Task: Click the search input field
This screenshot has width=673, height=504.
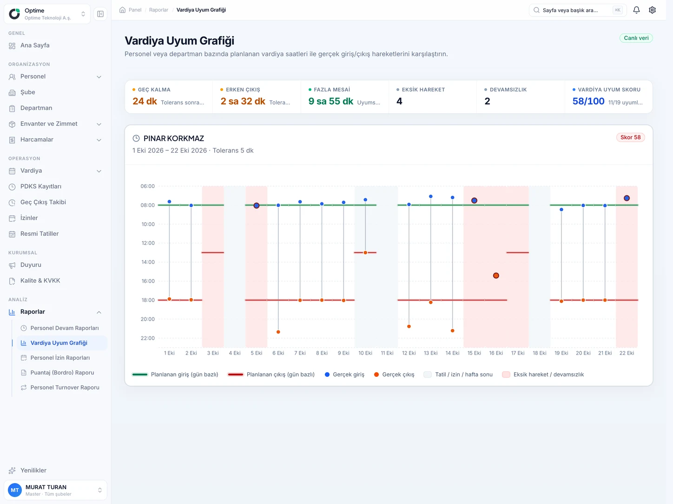Action: (x=578, y=10)
